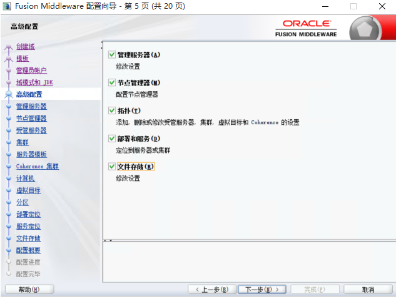Select the 高级配置 current step
The height and width of the screenshot is (299, 396).
coord(29,94)
